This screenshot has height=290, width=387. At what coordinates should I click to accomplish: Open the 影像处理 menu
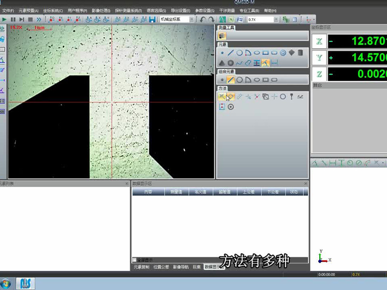pyautogui.click(x=101, y=11)
